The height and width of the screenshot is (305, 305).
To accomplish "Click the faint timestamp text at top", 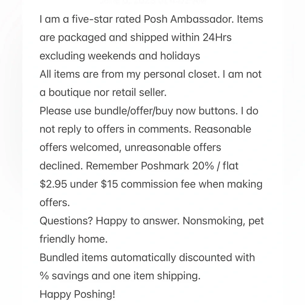I will pos(152,2).
